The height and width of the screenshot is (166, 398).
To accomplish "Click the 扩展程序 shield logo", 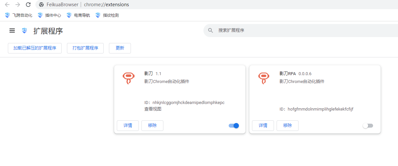I will coord(24,31).
